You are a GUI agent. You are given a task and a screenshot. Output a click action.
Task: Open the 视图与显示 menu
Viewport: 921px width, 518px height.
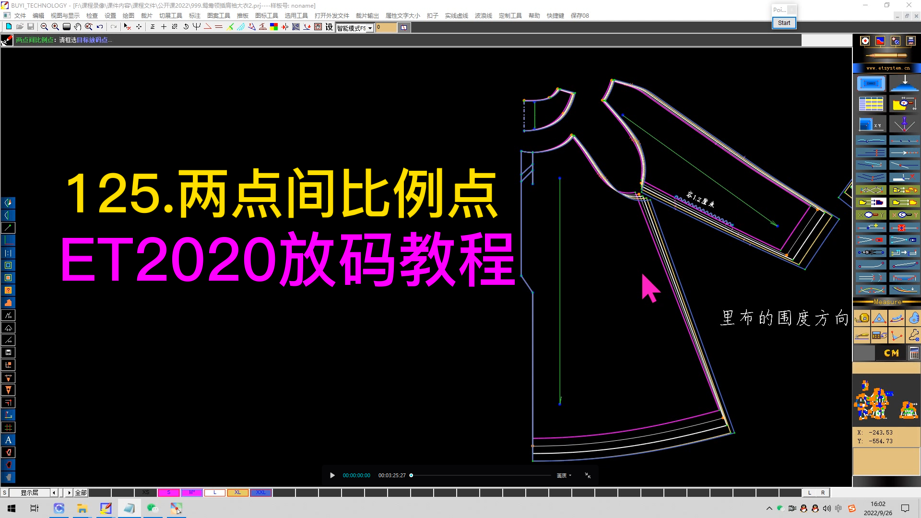click(65, 15)
